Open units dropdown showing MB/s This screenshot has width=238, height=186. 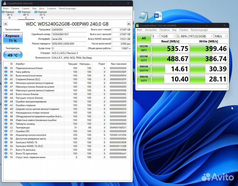[x=221, y=36]
